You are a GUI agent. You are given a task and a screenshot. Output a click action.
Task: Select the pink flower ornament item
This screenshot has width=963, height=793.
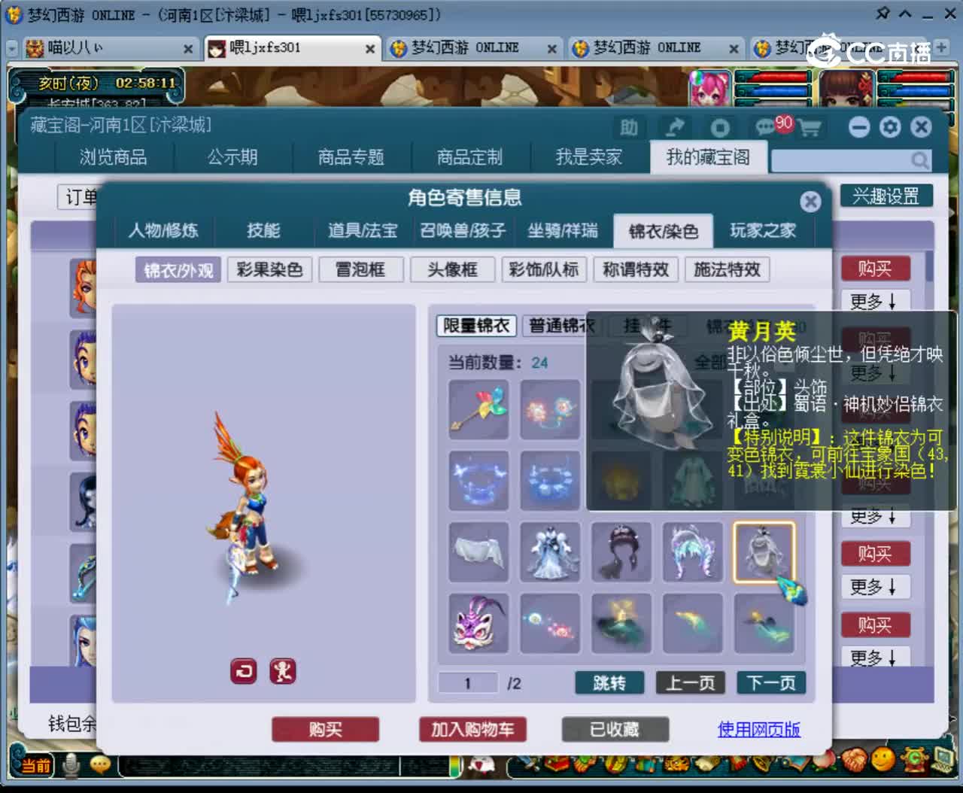pos(550,409)
